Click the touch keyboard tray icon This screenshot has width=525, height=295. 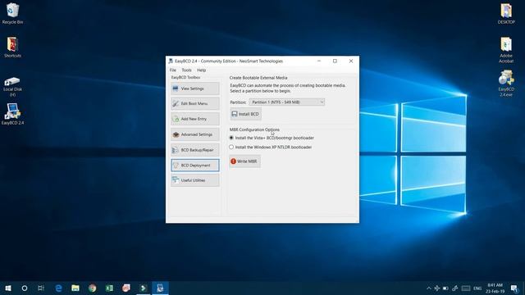click(x=466, y=288)
